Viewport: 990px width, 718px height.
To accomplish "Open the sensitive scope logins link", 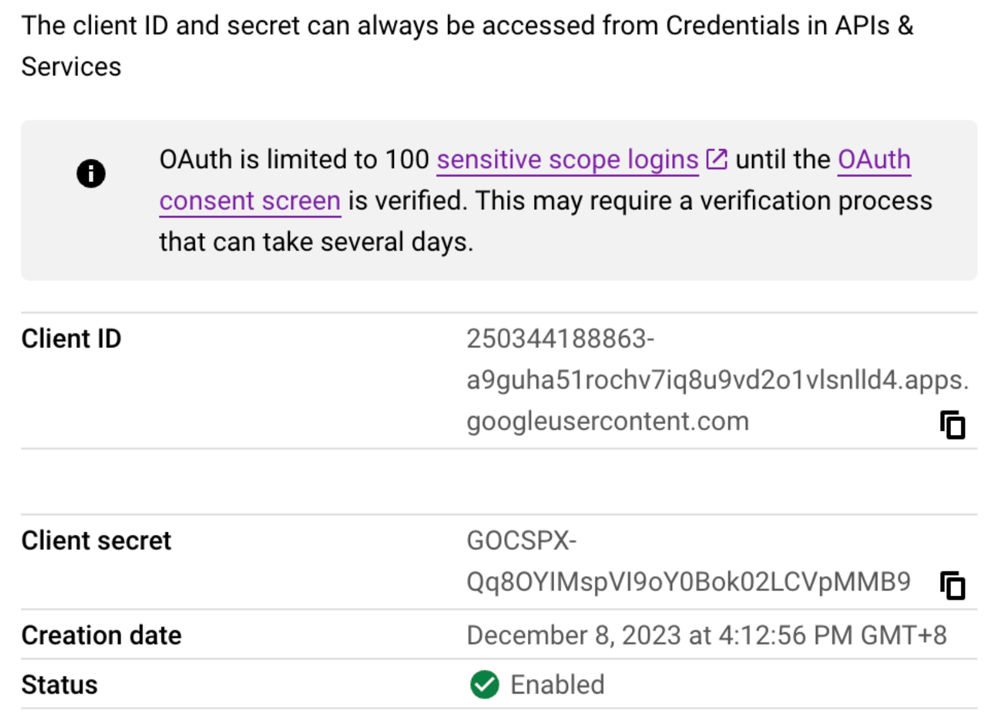I will click(567, 159).
